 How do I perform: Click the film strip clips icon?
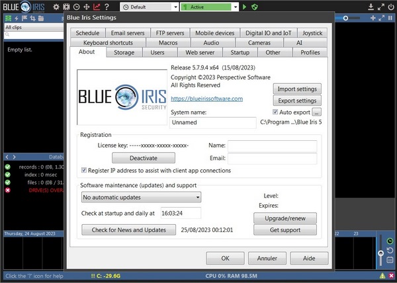66,7
